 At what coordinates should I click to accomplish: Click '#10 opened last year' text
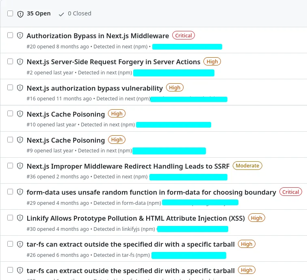tap(51, 125)
